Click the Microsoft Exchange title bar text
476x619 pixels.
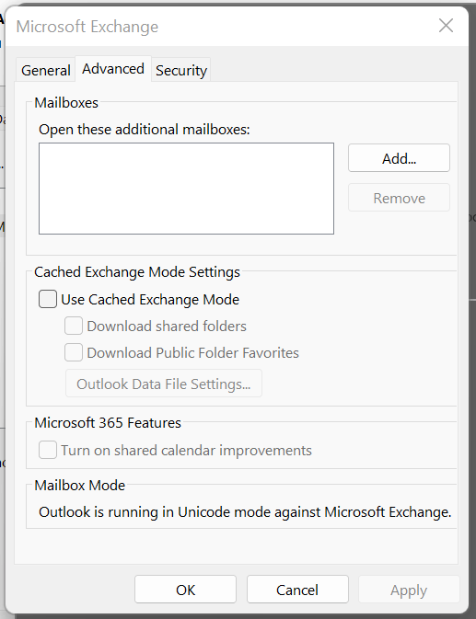coord(87,27)
